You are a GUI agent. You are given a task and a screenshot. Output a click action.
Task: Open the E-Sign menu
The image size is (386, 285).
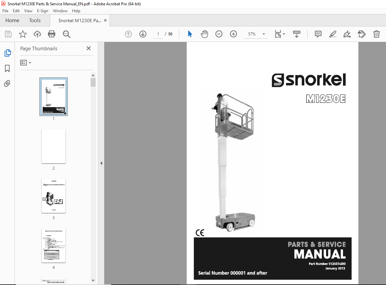click(x=43, y=11)
